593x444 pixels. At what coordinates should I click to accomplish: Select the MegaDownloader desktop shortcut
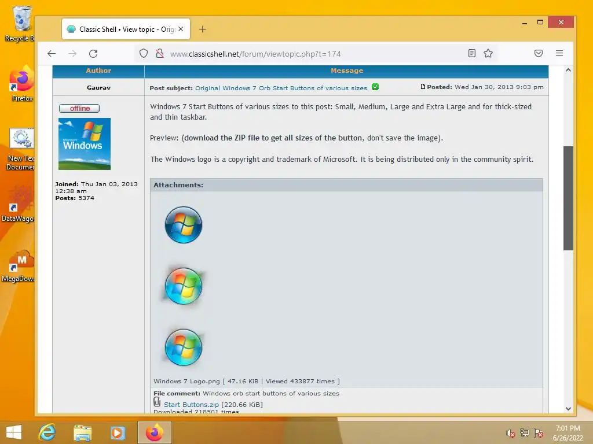(x=17, y=266)
